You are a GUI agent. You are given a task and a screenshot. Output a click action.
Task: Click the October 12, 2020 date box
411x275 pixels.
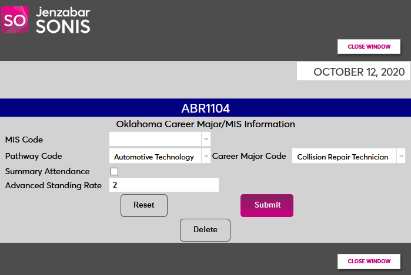point(353,72)
